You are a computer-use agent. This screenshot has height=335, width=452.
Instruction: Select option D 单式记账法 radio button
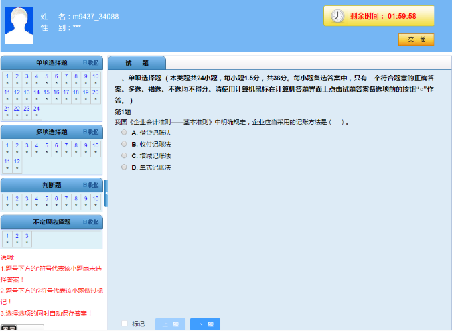tap(124, 167)
